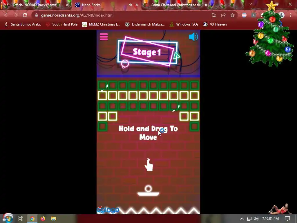Screen dimensions: 297x223
Task: Switch to the Santa Claus and Christmas tab
Action: [x=176, y=5]
